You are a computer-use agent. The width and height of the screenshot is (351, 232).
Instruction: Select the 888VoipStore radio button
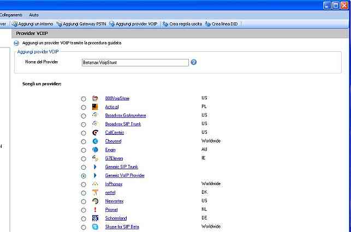tap(84, 99)
